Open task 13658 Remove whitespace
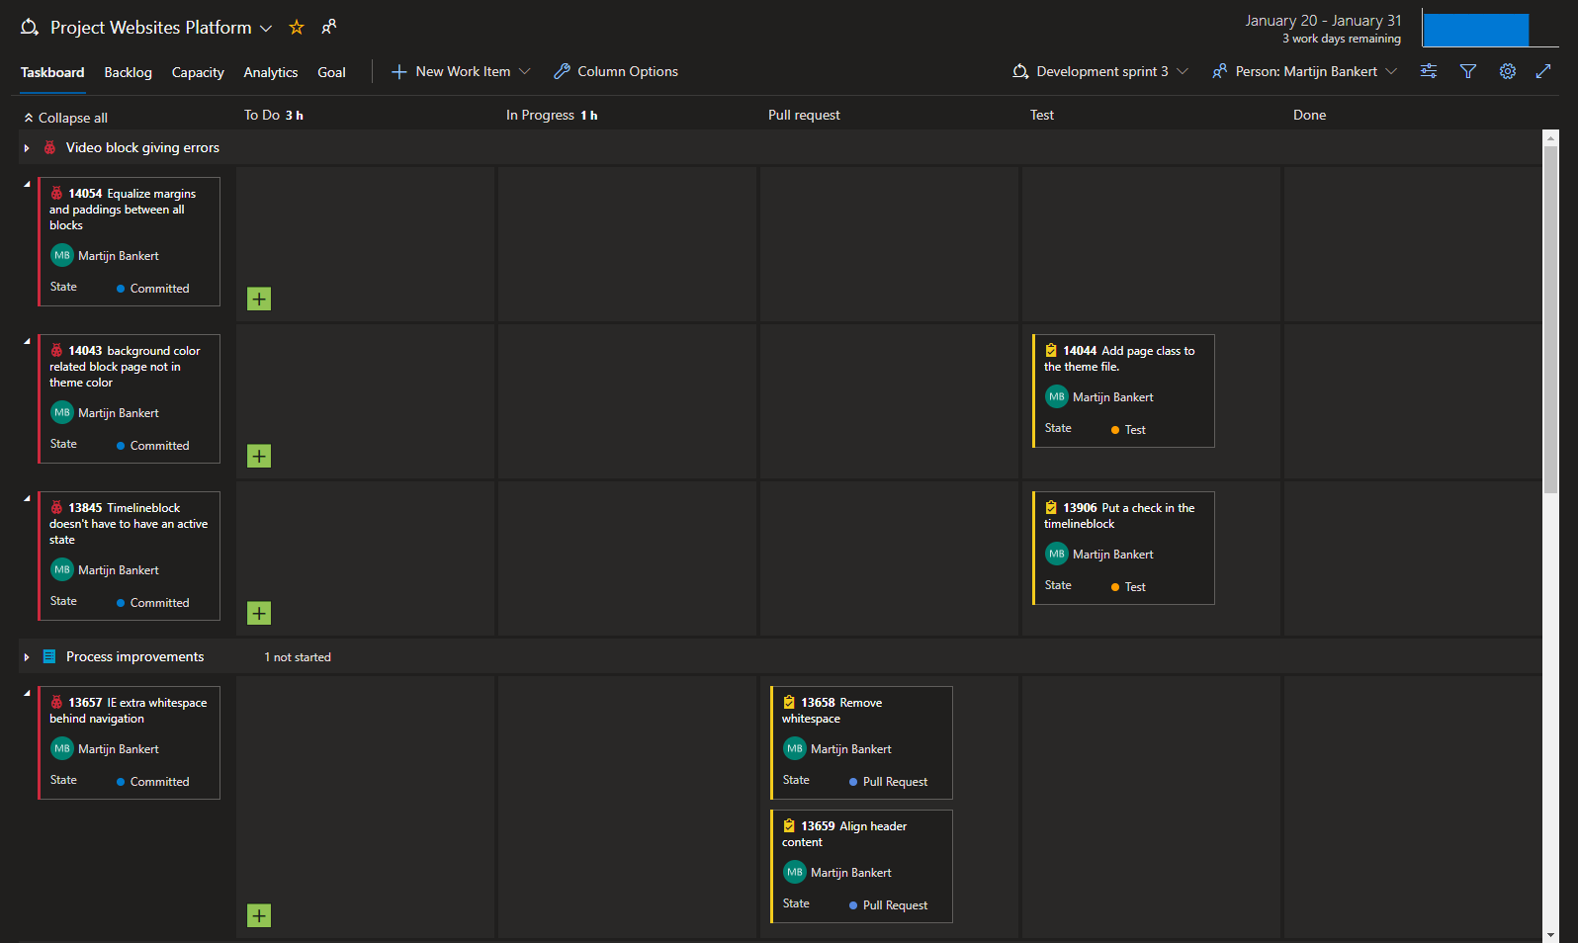This screenshot has width=1578, height=943. coord(833,710)
